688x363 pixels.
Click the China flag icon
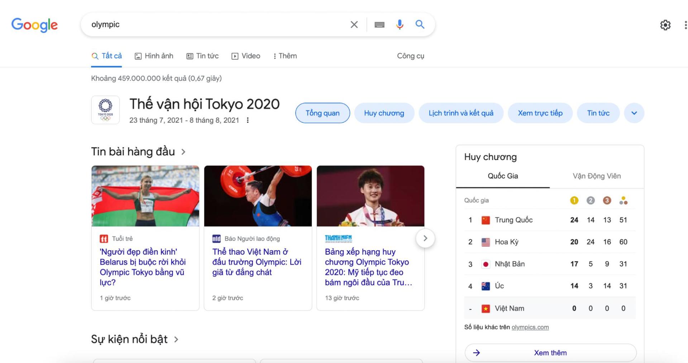486,220
